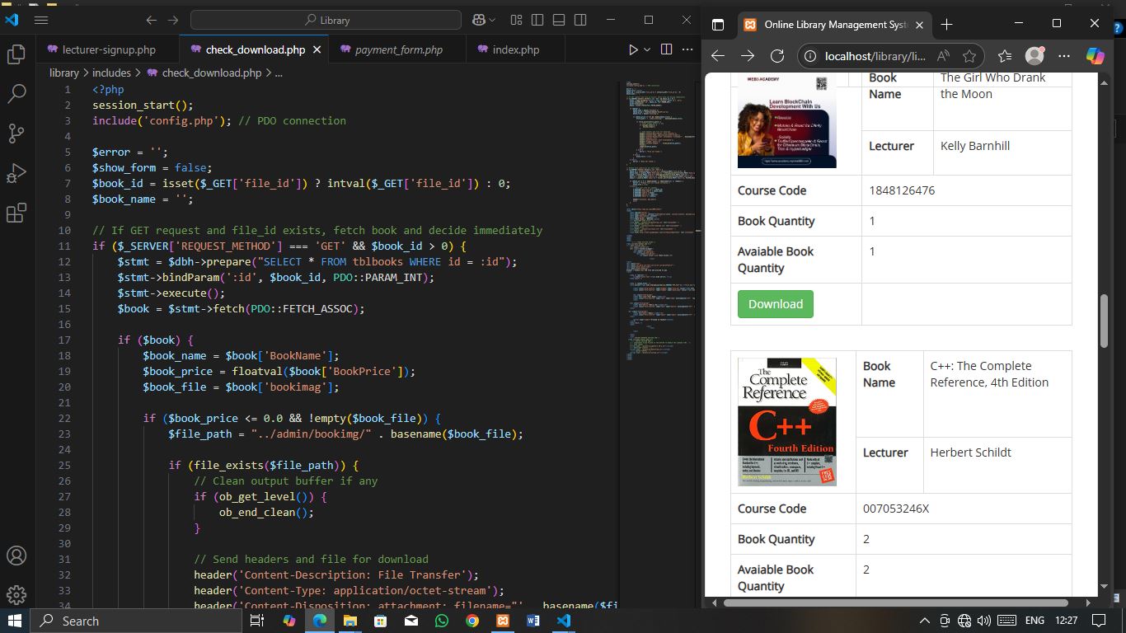Toggle the secondary side bar
The image size is (1126, 633).
coord(580,20)
